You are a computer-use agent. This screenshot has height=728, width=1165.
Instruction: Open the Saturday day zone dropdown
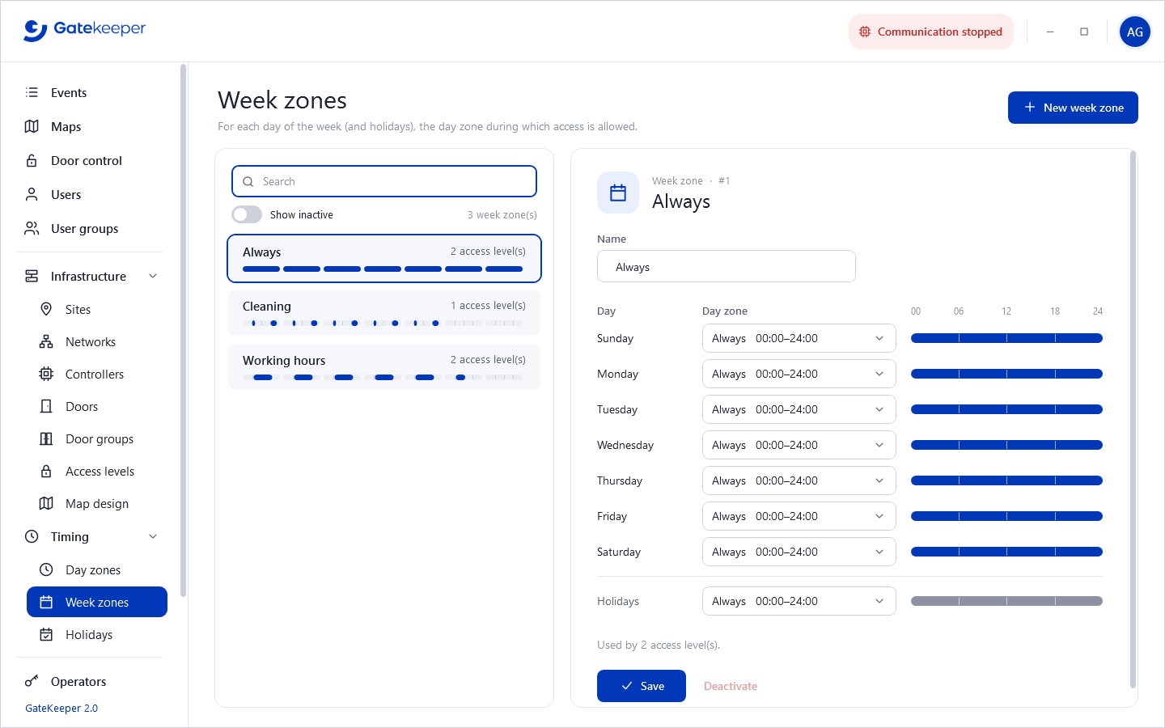[x=799, y=552]
